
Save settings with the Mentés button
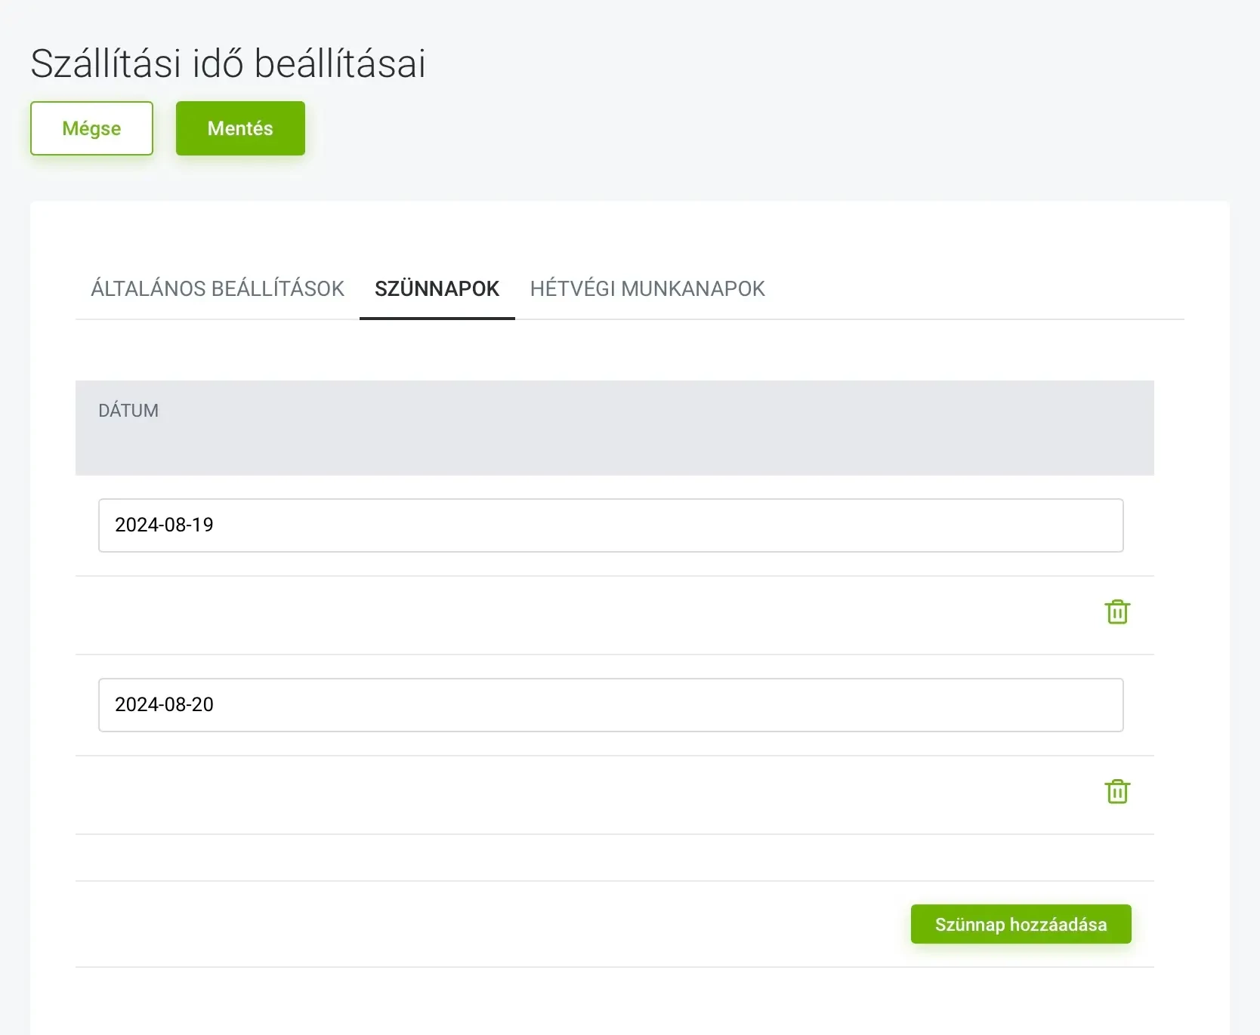pos(240,128)
